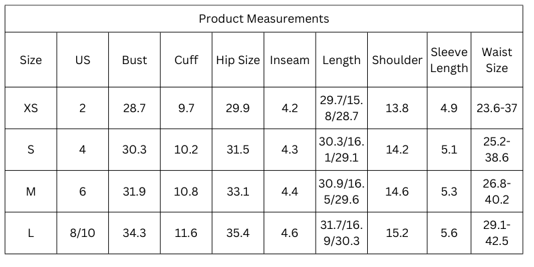Select the waist size 23.6-37 cell
Screen dimensions: 534x267
tap(497, 108)
